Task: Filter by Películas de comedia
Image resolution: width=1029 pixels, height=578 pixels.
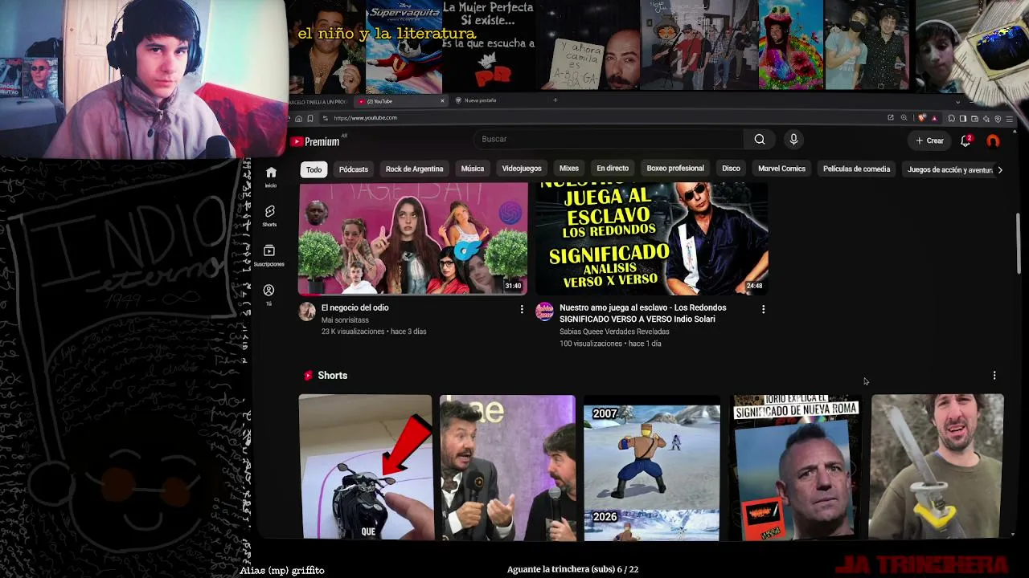Action: coord(856,169)
